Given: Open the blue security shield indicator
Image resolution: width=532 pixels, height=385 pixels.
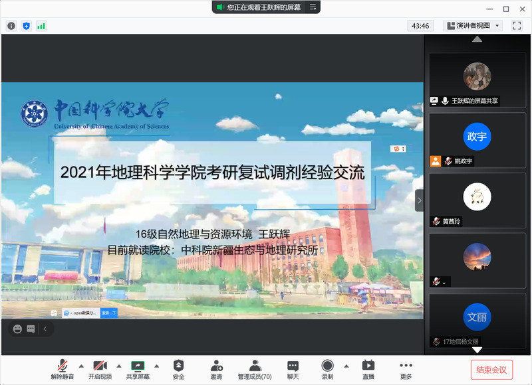Looking at the screenshot, I should coord(27,26).
